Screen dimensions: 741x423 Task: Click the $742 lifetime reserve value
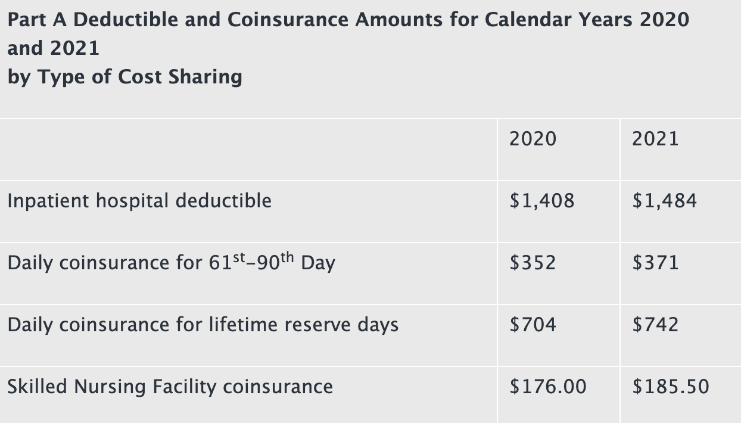coord(655,325)
